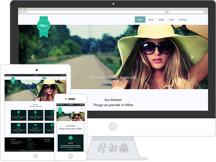Select the eye icon card on the tablet

pos(35,128)
